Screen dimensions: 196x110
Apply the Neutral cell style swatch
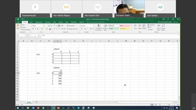[125, 29]
